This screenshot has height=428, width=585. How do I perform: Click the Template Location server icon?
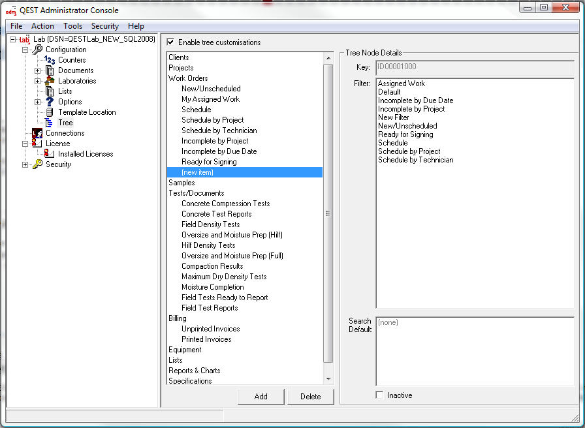coord(49,112)
